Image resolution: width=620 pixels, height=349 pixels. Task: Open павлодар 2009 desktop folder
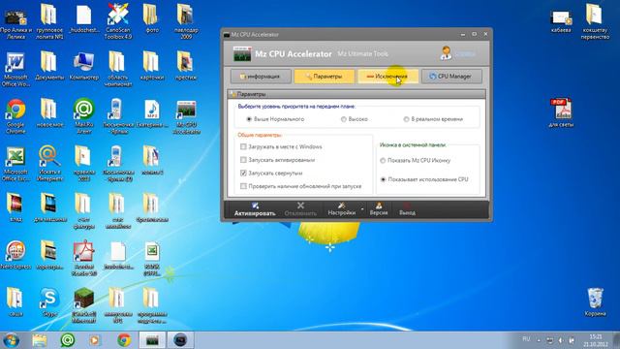[x=186, y=21]
